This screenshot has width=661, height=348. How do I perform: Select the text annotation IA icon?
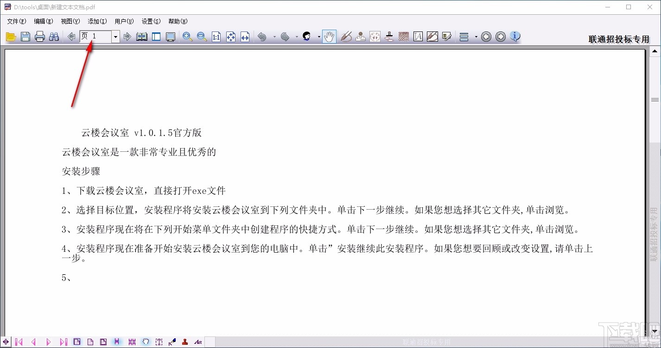click(418, 37)
